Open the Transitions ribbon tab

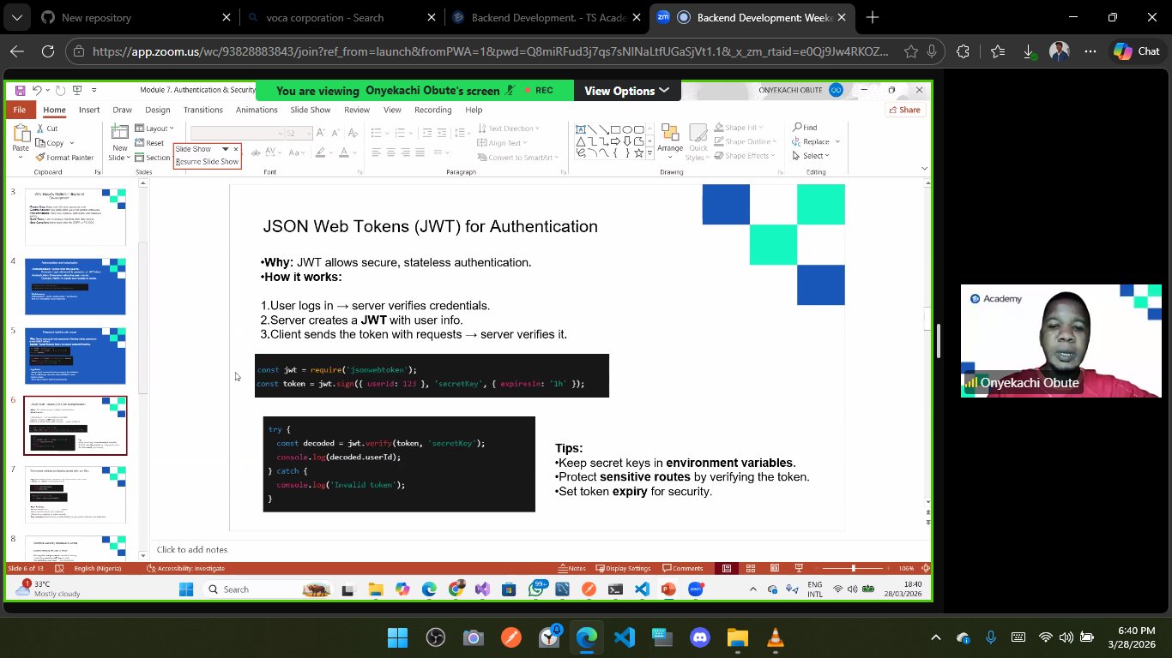(202, 110)
